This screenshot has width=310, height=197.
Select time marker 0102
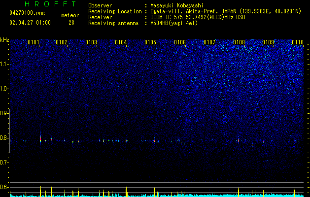coord(62,42)
